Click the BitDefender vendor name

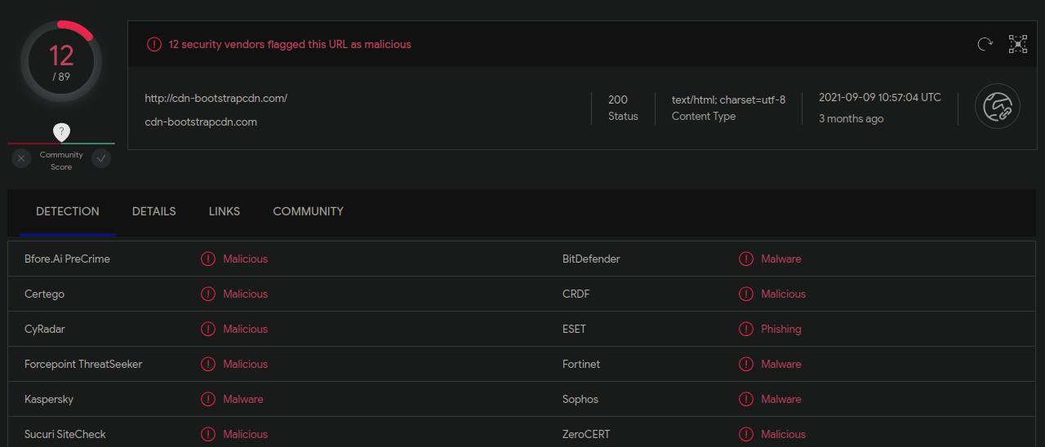(x=591, y=259)
